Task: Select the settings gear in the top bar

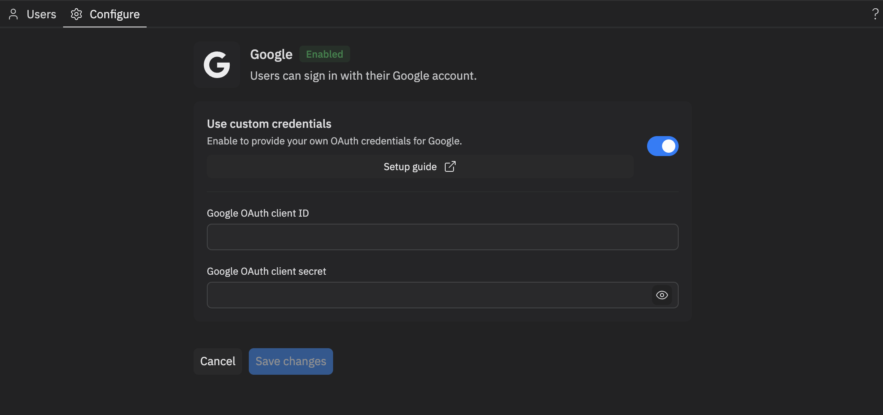Action: tap(76, 14)
